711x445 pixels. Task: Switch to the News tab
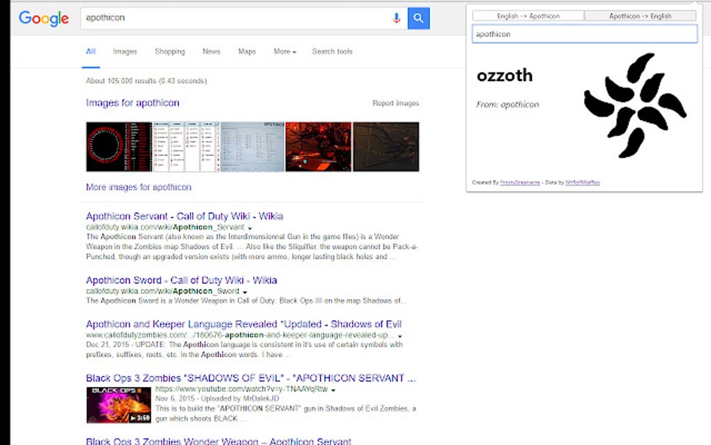pos(211,51)
